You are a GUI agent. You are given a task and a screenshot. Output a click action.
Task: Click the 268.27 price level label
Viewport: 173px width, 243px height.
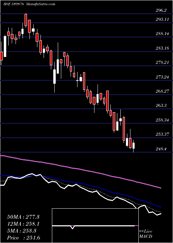(163, 91)
